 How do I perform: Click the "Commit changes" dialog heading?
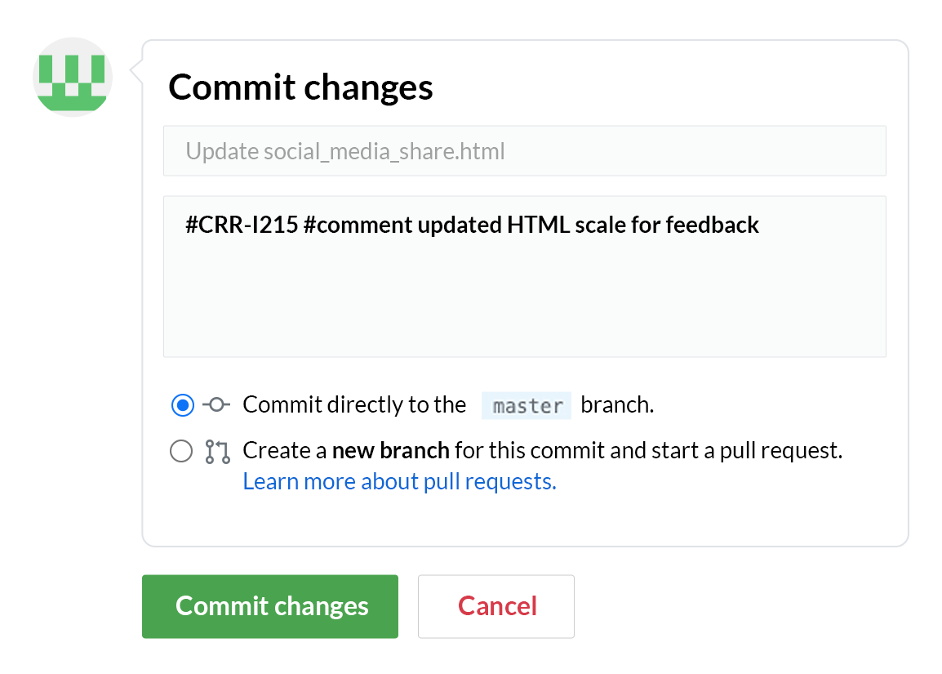300,87
